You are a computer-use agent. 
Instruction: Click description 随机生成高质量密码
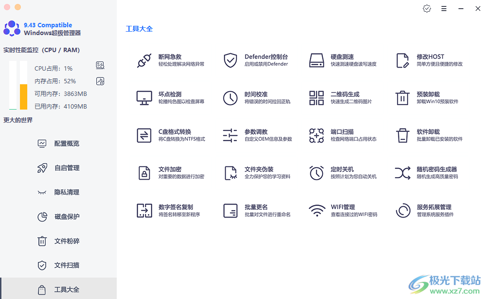point(437,177)
